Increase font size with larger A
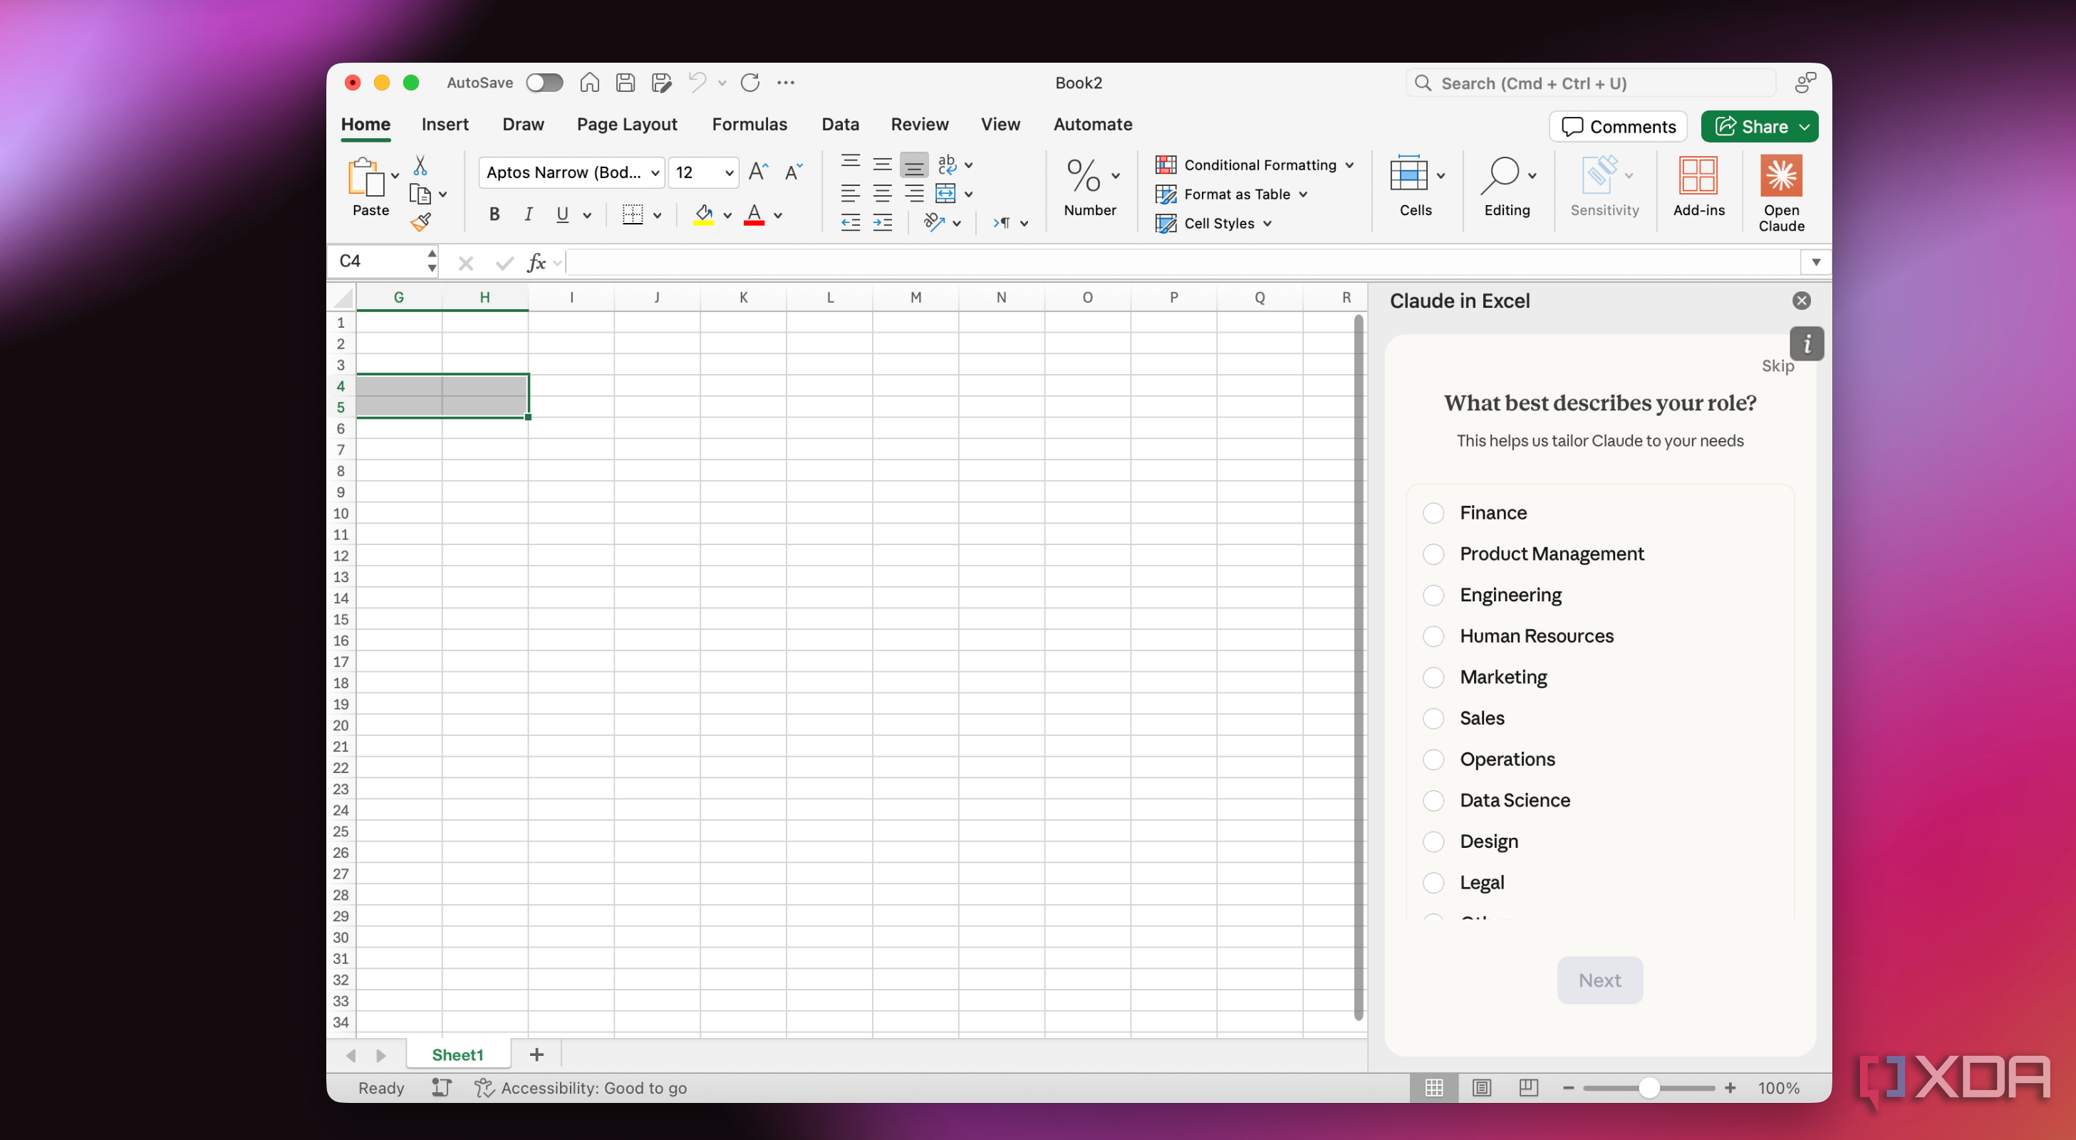Viewport: 2076px width, 1140px height. pyautogui.click(x=758, y=172)
